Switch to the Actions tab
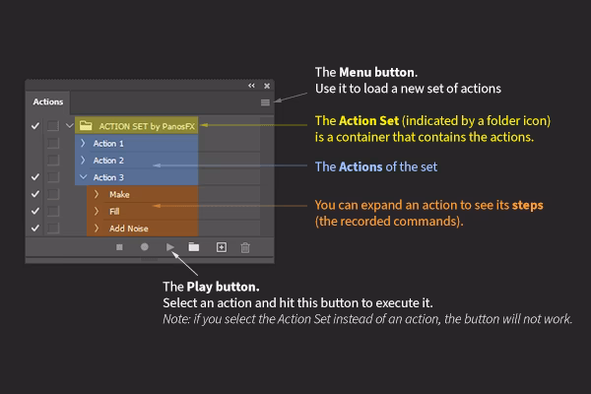Image resolution: width=591 pixels, height=394 pixels. [48, 101]
